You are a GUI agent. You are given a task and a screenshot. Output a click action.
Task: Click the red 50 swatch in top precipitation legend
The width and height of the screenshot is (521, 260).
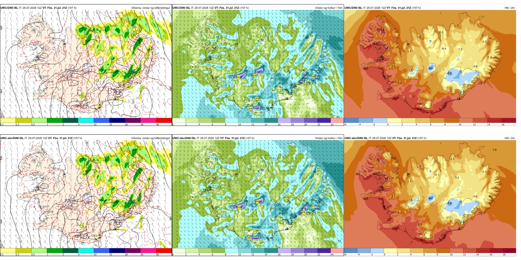click(x=164, y=120)
